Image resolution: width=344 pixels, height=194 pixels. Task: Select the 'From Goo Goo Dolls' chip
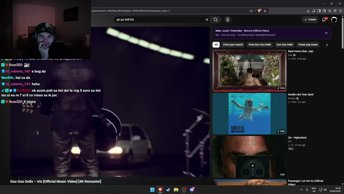coord(260,45)
